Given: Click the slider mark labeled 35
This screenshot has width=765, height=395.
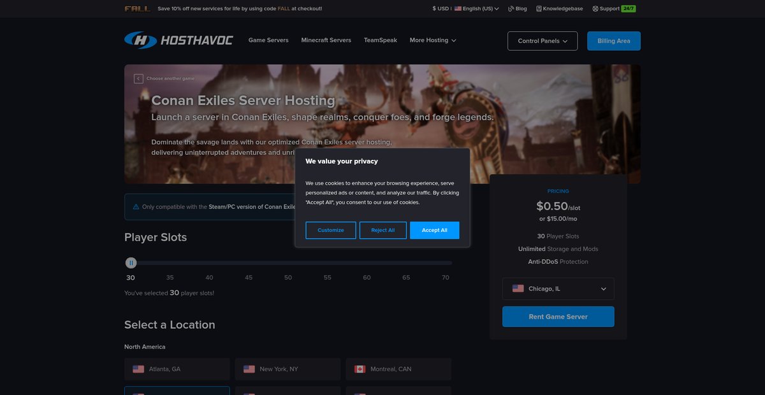Looking at the screenshot, I should pos(170,278).
